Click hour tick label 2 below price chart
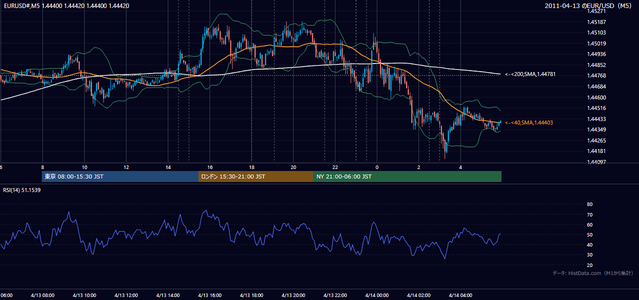 tap(419, 167)
